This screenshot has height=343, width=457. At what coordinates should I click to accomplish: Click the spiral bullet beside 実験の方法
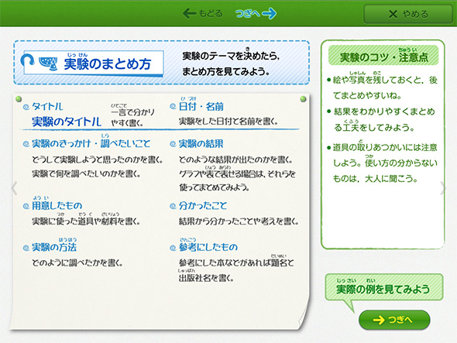tap(26, 248)
